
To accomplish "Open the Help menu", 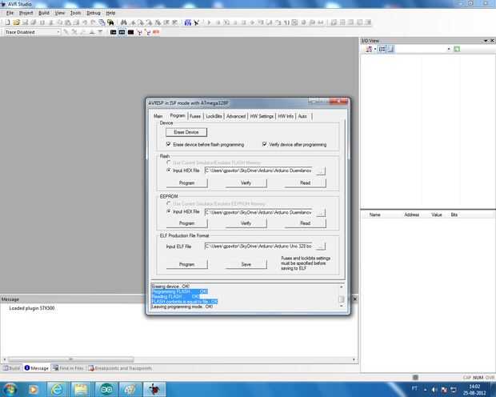I will (110, 13).
